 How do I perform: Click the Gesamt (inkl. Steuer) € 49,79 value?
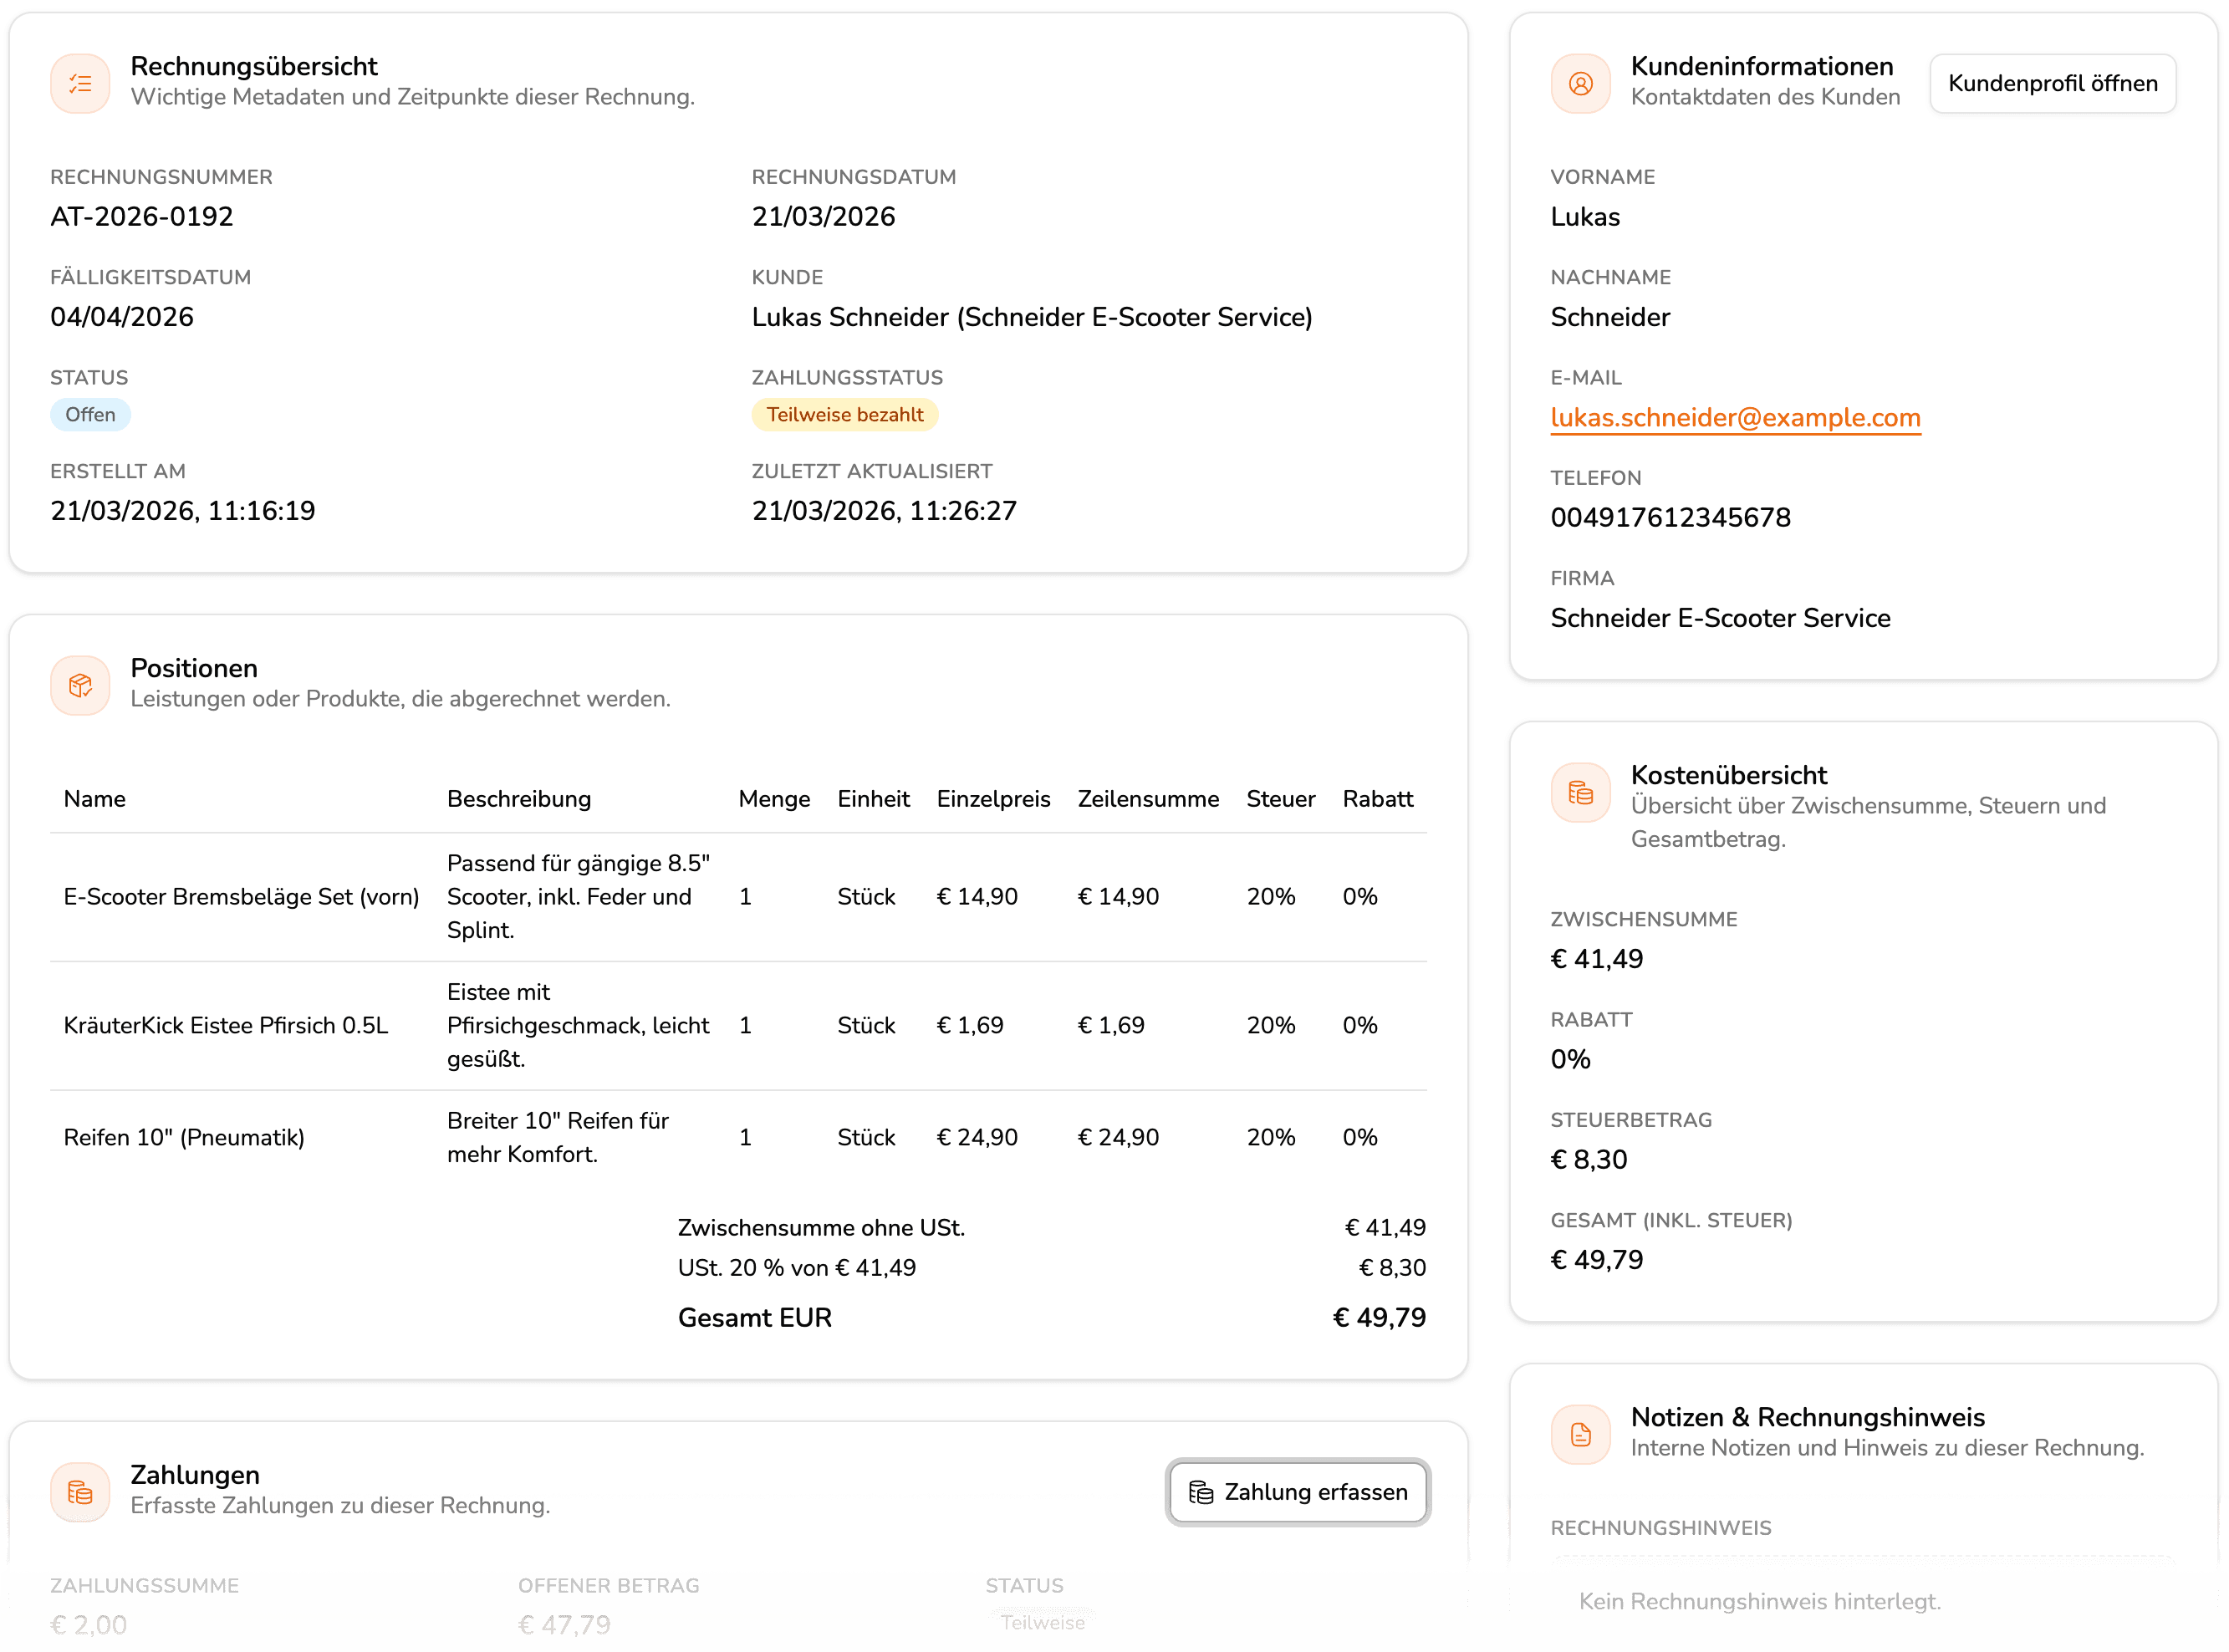pos(1596,1259)
